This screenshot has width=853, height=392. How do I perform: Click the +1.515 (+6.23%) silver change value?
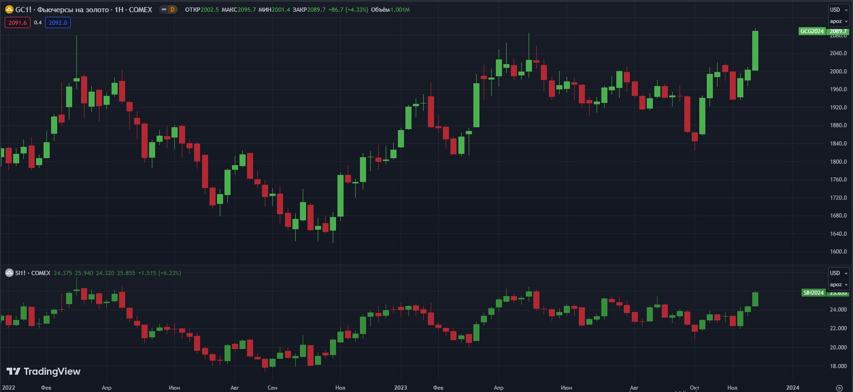[x=159, y=273]
